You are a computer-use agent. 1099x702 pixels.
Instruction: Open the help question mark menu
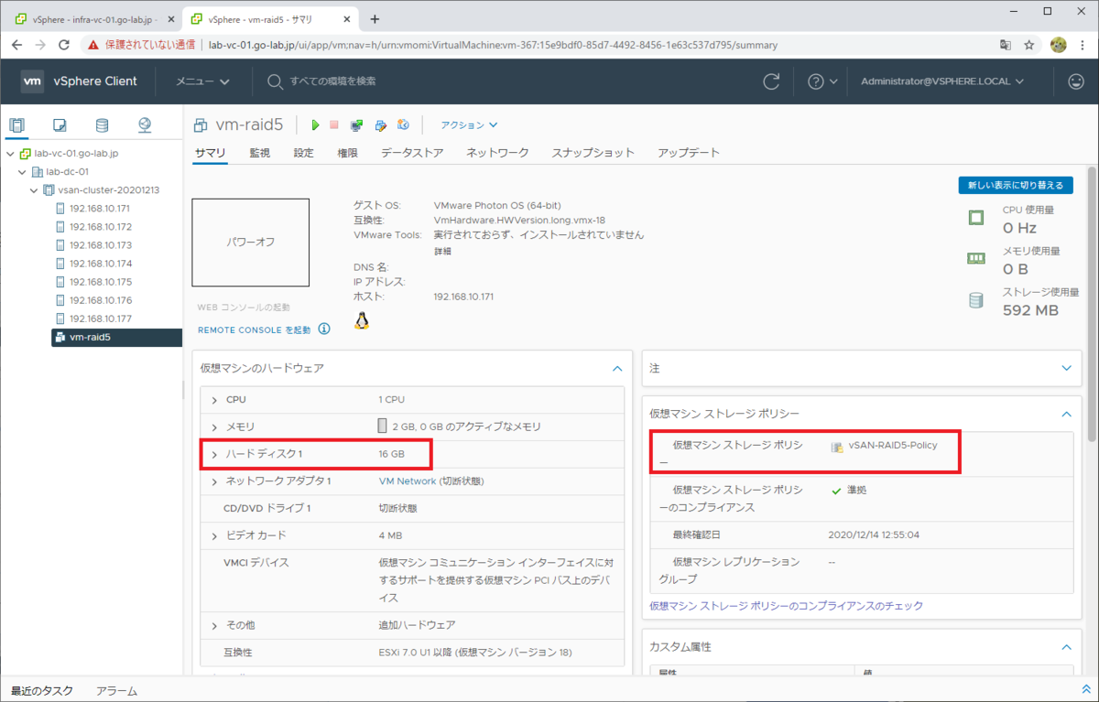tap(822, 81)
